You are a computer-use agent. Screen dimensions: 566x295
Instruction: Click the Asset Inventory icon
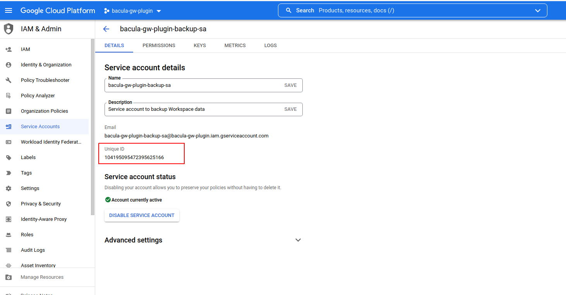(9, 266)
